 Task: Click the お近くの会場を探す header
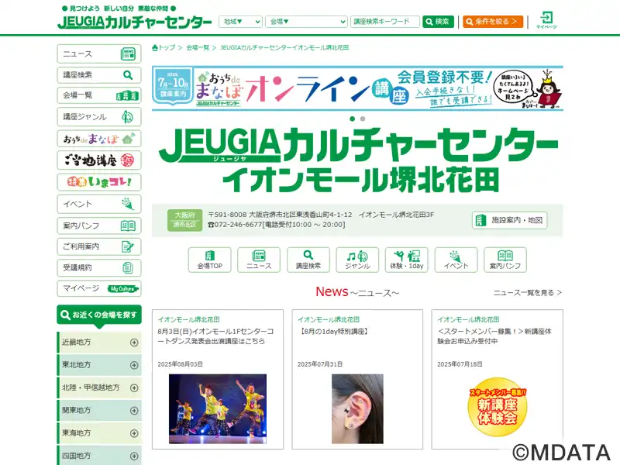99,315
